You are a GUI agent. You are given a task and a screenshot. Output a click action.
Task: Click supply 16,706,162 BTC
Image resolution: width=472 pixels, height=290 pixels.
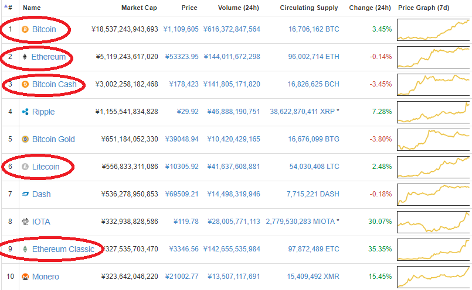(314, 29)
